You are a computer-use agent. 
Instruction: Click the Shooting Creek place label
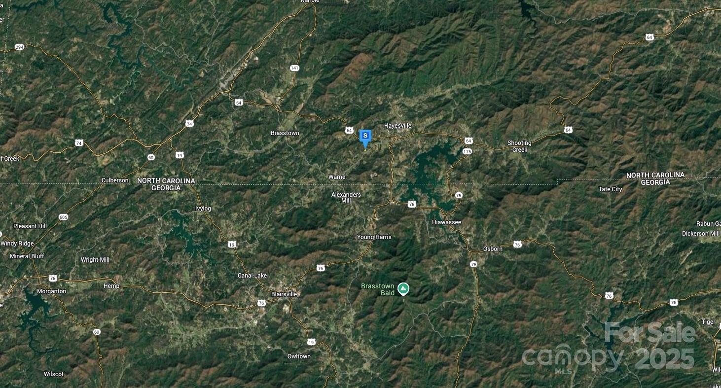[519, 146]
